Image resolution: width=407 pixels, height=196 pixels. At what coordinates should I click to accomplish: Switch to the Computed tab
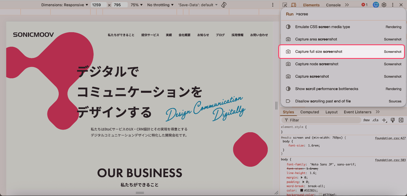click(310, 112)
